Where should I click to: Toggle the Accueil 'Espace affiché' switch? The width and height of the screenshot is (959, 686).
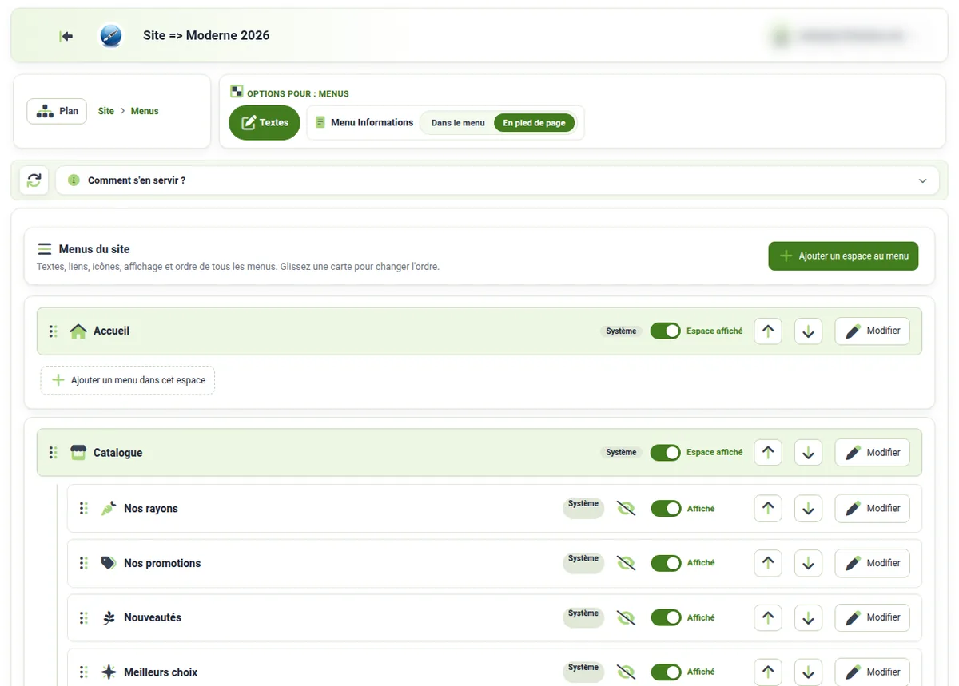point(665,331)
